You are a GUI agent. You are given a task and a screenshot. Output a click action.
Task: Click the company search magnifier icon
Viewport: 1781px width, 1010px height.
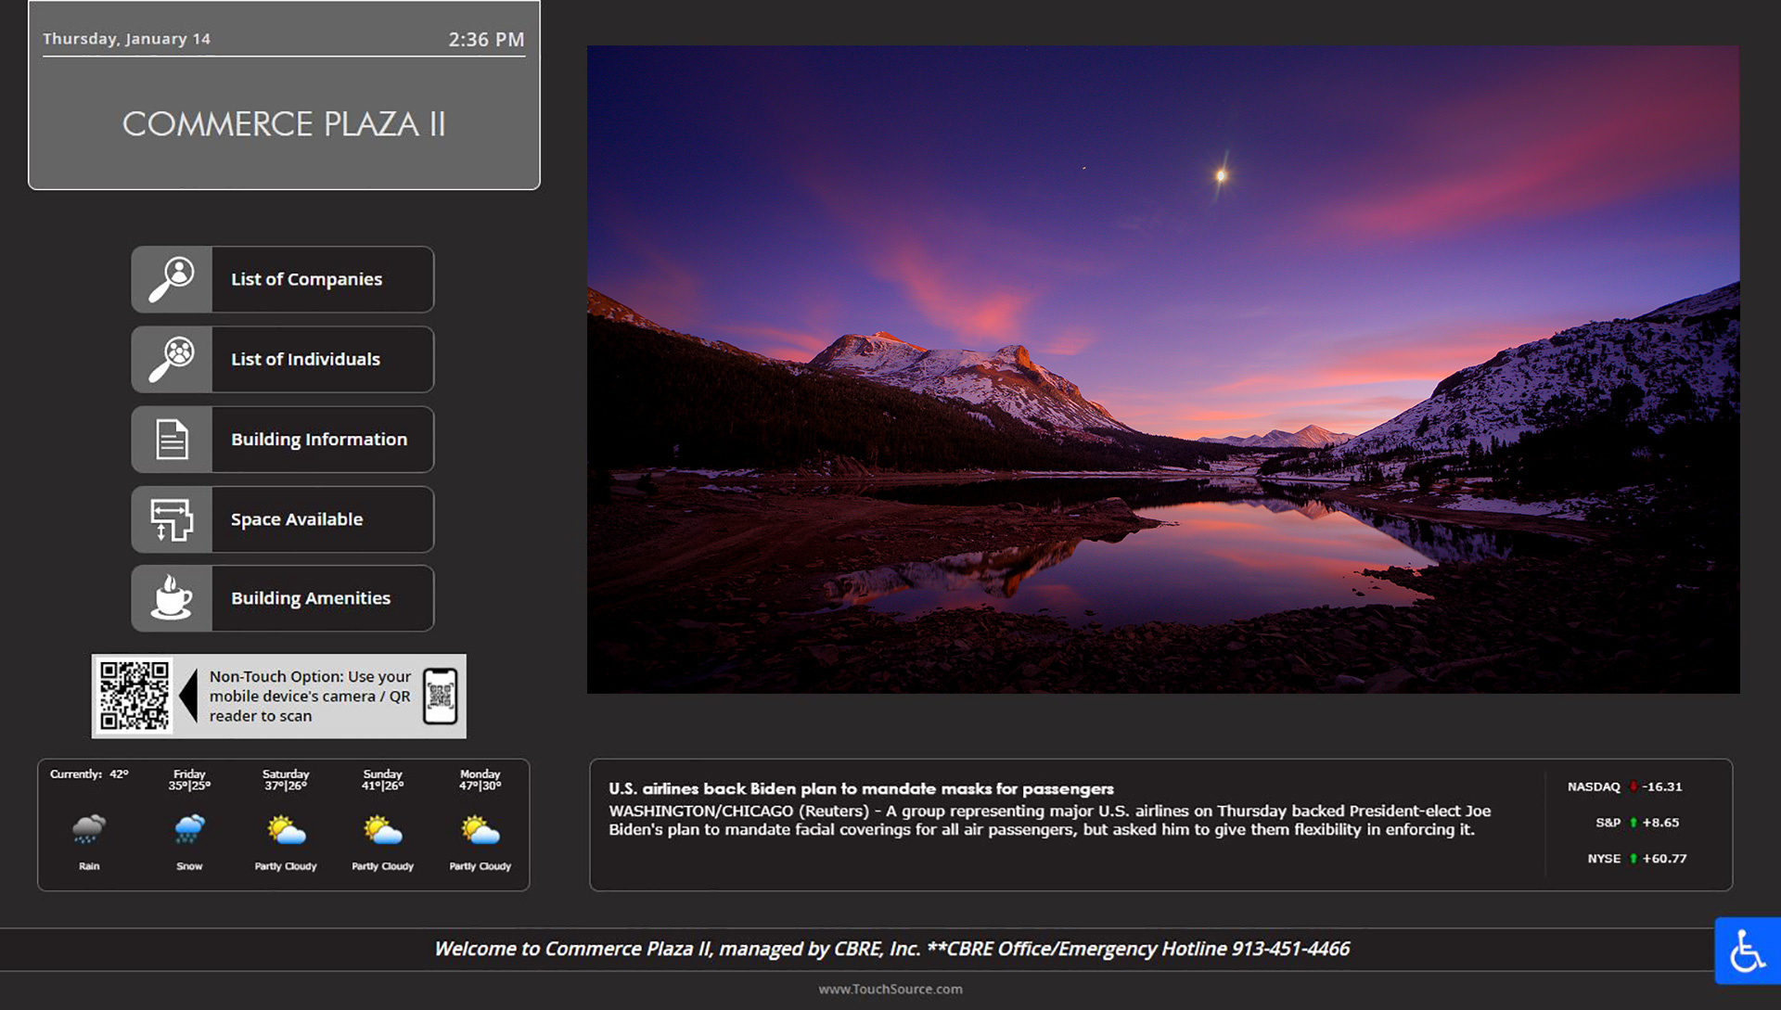(x=172, y=279)
